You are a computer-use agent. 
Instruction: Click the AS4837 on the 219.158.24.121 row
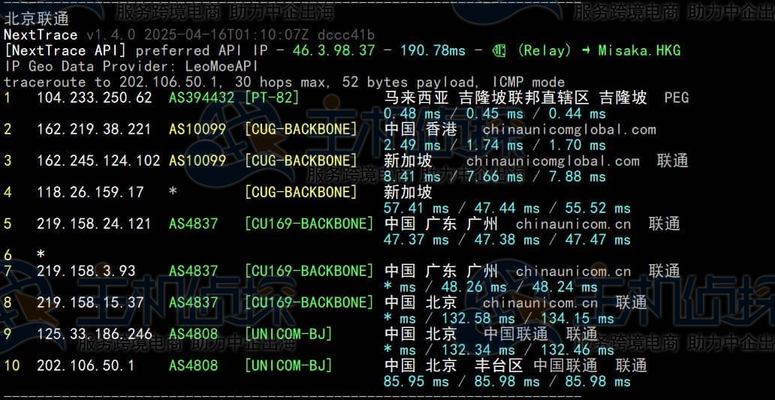[x=193, y=224]
